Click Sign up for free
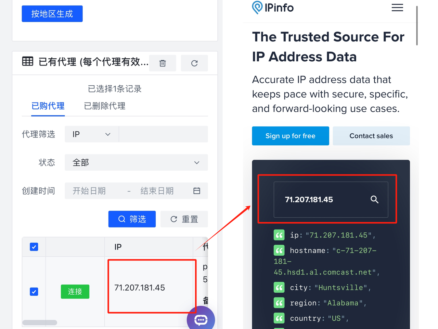The width and height of the screenshot is (438, 329). (291, 136)
